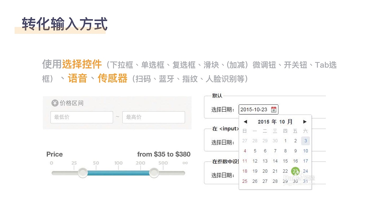
Task: Click the next month arrow on the calendar
Action: click(x=305, y=121)
